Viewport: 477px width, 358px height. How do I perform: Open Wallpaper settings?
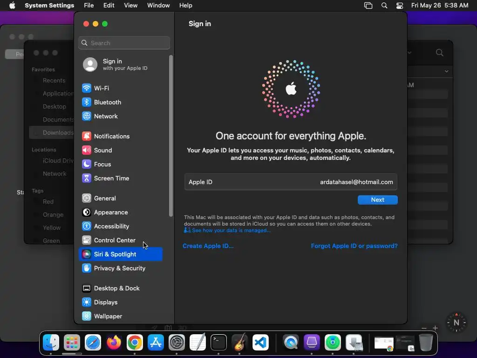pos(121,317)
